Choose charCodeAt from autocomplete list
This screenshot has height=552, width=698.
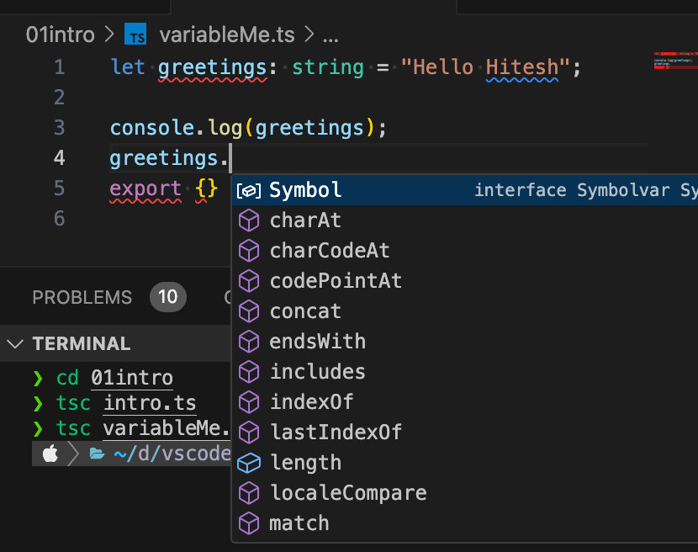465,251
